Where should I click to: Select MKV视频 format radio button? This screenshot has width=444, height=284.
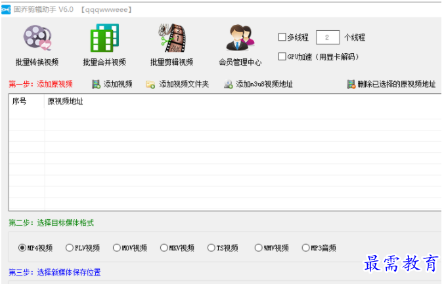coord(164,248)
